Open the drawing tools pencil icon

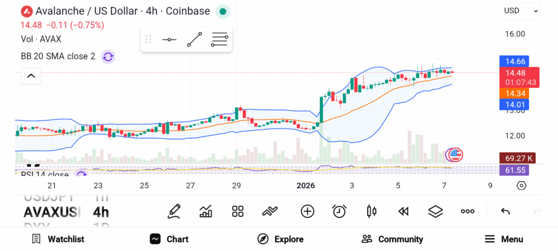click(x=174, y=211)
